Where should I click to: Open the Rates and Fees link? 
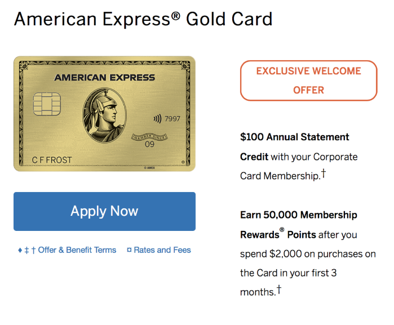coord(162,250)
